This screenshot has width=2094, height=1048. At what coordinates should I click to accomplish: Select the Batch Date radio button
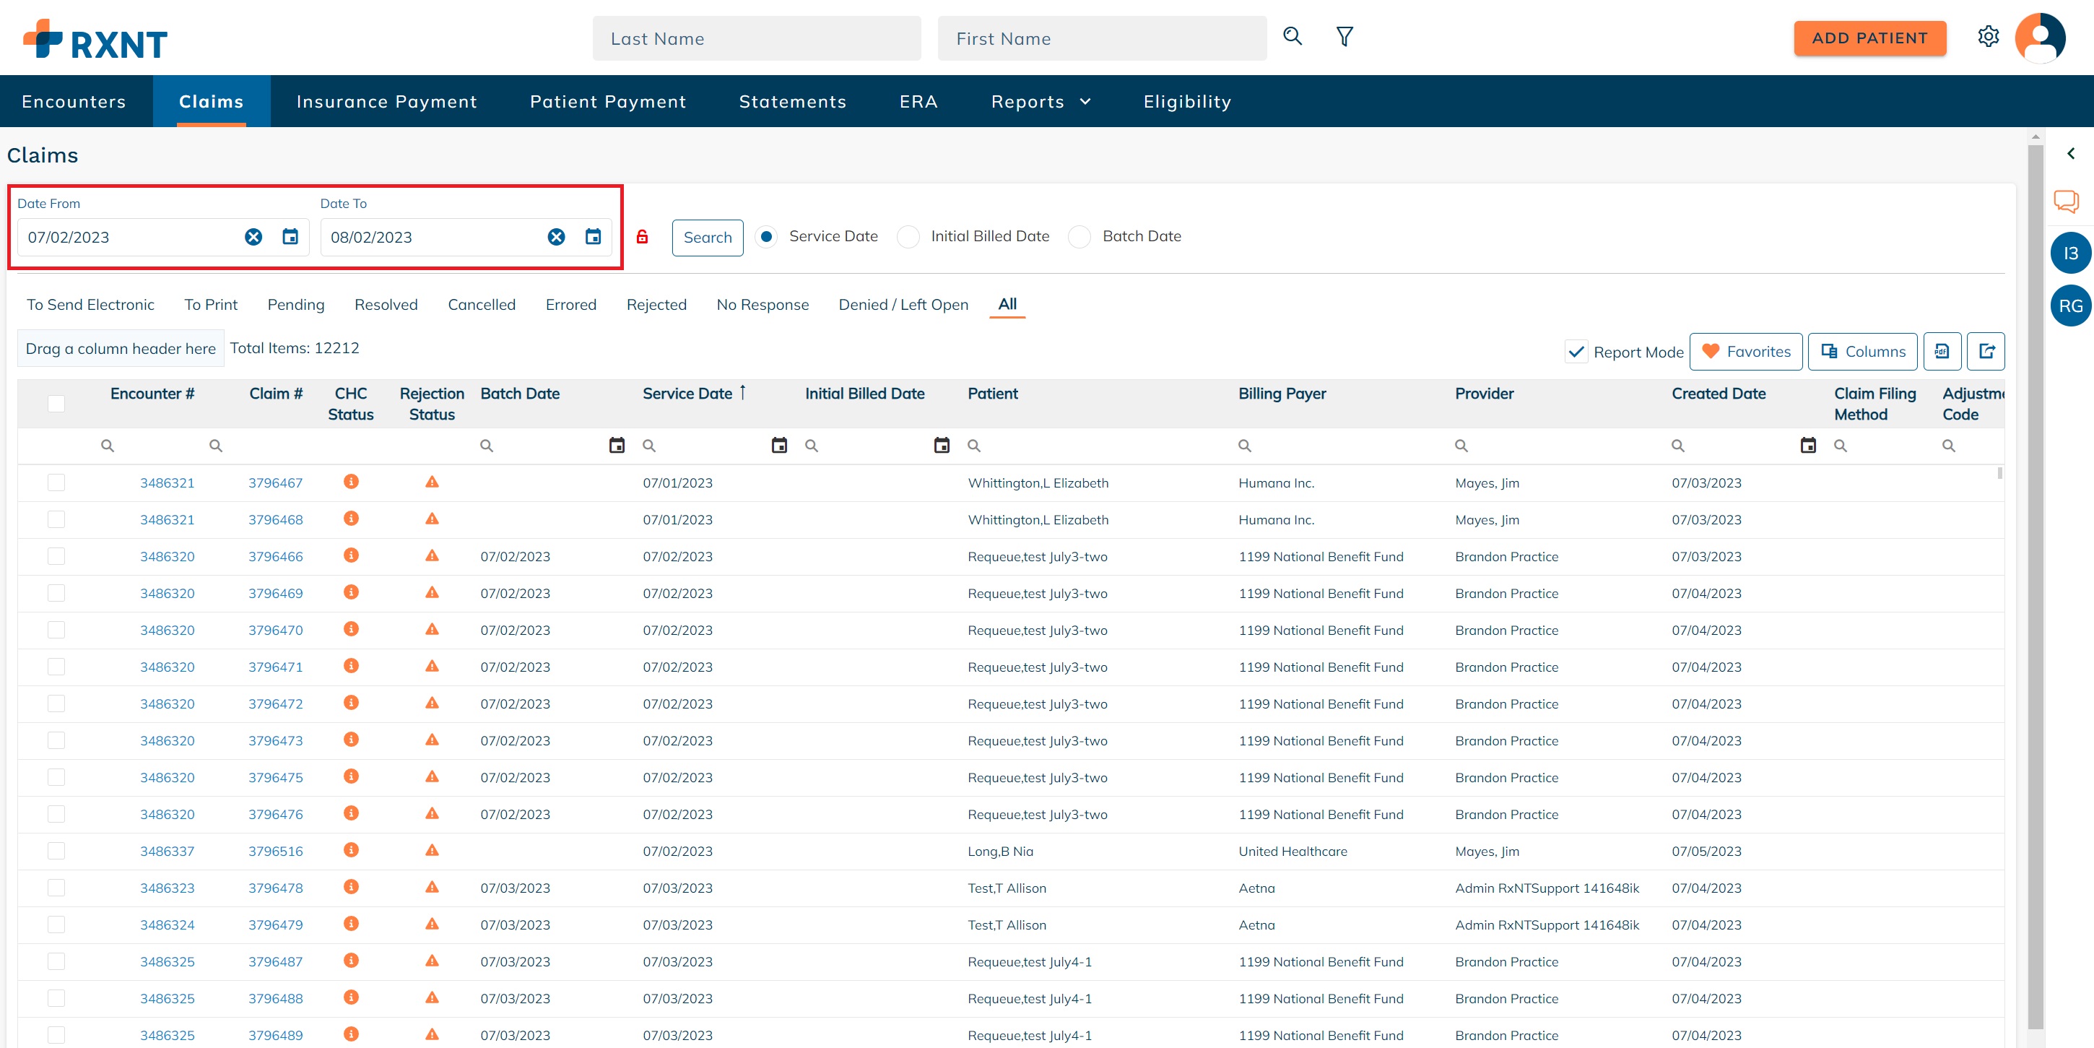click(1079, 237)
